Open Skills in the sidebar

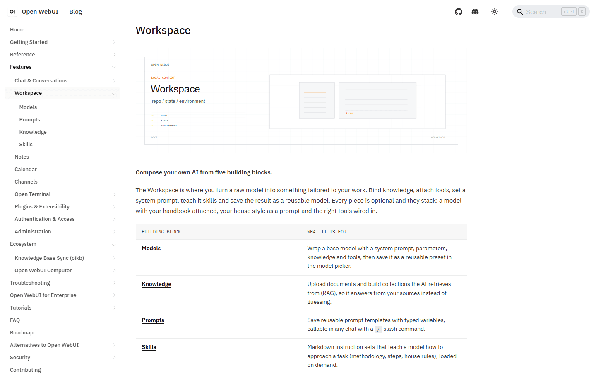(x=26, y=144)
